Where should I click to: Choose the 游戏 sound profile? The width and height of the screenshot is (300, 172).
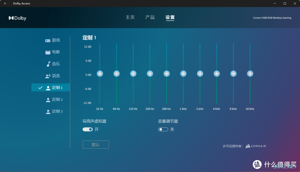51,40
